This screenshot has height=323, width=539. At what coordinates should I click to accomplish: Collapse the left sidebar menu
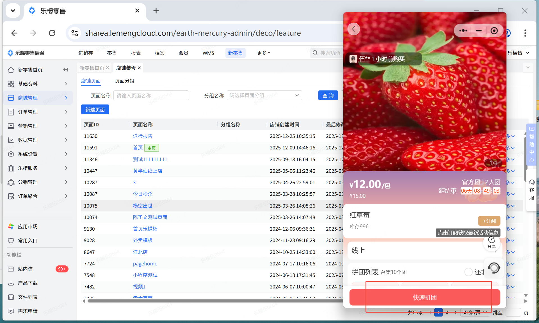[65, 70]
